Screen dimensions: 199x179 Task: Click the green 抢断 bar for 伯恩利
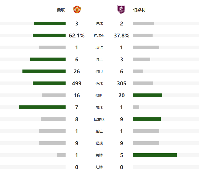pos(147,95)
